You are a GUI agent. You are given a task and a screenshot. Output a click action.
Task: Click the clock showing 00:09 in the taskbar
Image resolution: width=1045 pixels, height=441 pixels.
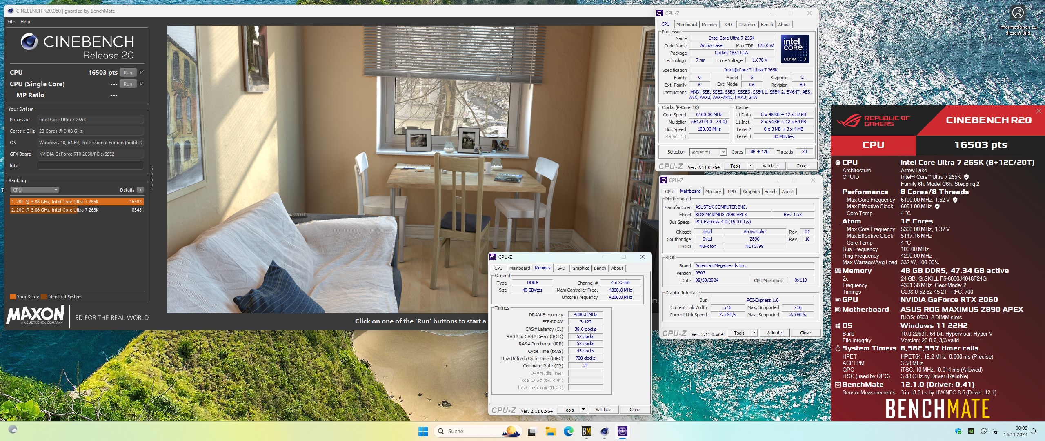[x=1021, y=428]
